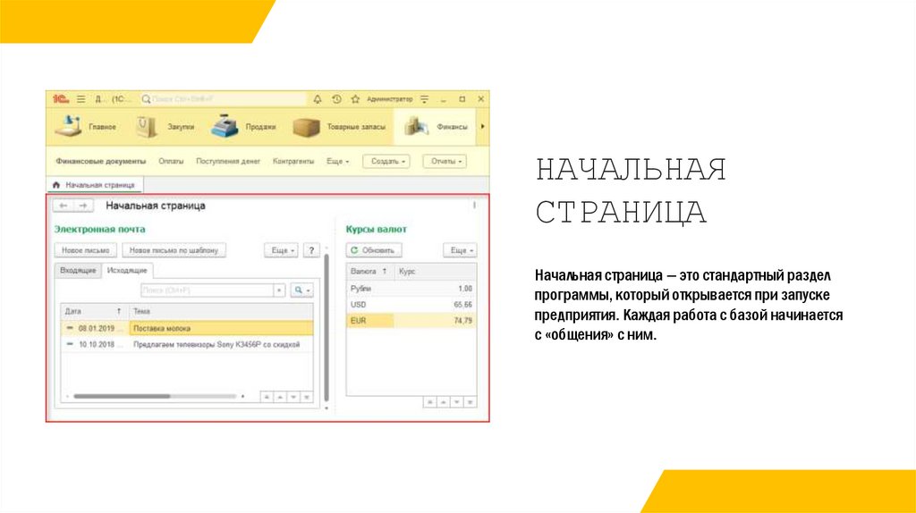Select the Начальная страница tab
The width and height of the screenshot is (916, 513).
coord(94,185)
